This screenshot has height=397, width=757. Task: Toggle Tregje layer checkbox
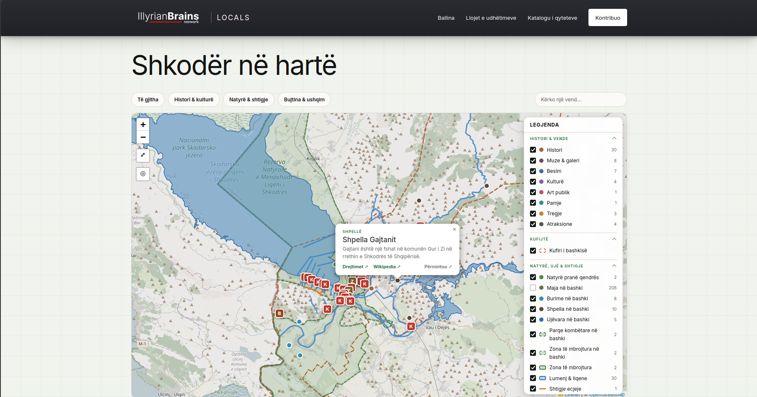coord(533,214)
